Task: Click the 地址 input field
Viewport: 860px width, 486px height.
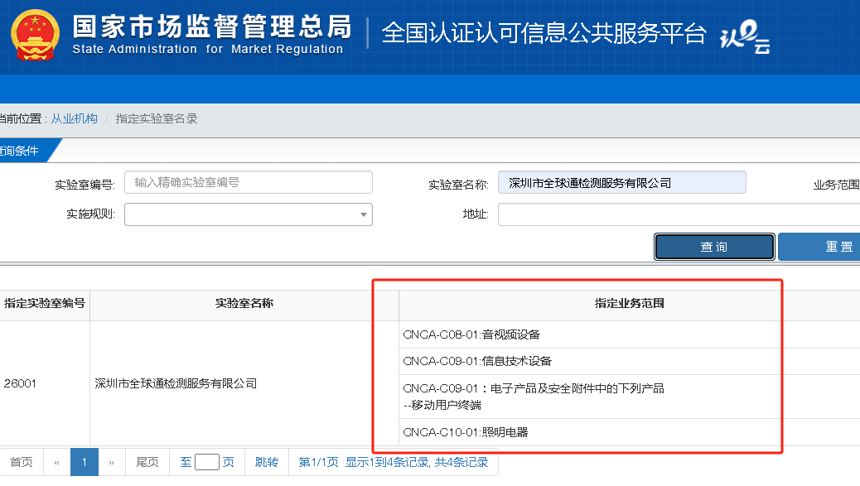Action: (x=679, y=214)
